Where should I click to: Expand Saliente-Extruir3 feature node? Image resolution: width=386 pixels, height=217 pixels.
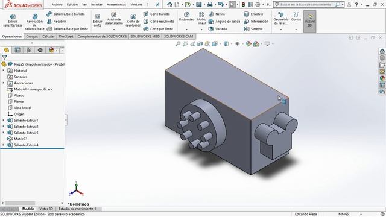pyautogui.click(x=4, y=133)
